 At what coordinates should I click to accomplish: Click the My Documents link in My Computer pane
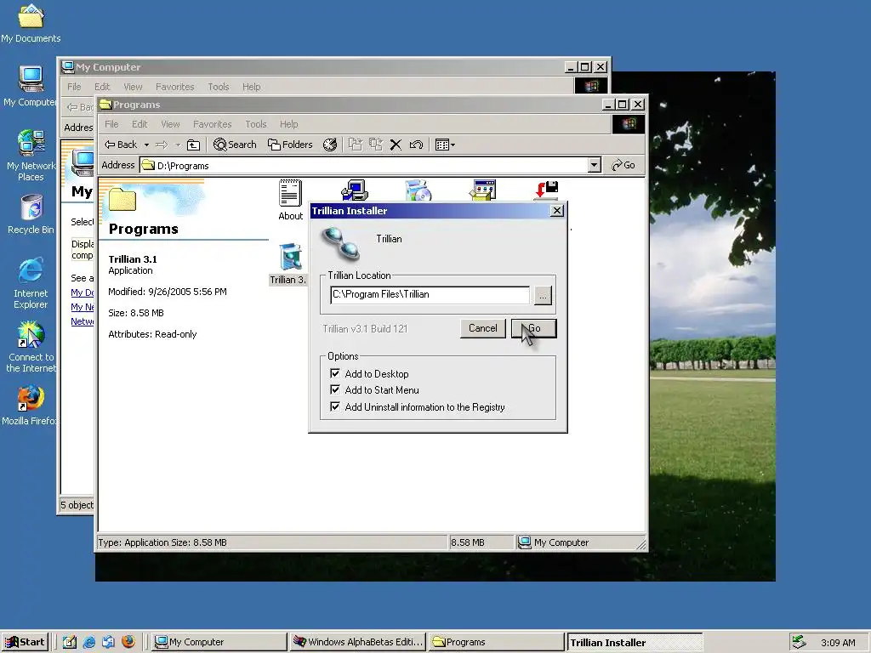82,292
